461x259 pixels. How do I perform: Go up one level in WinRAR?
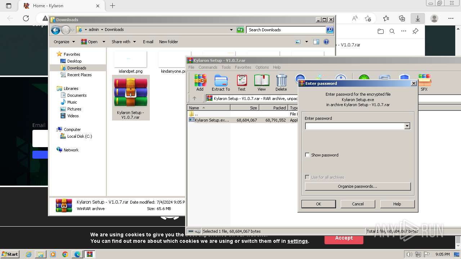pos(194,98)
